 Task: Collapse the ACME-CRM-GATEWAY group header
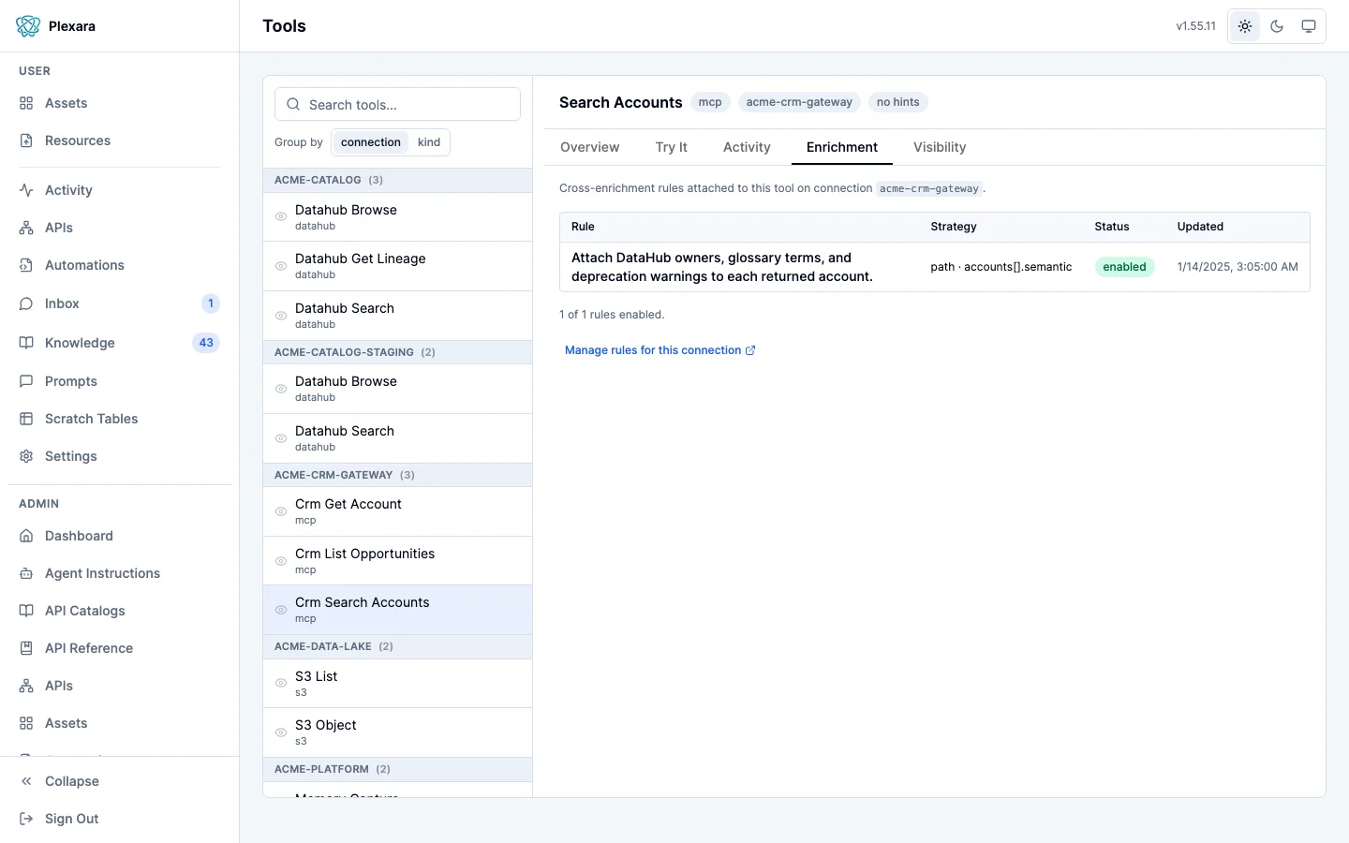point(397,475)
